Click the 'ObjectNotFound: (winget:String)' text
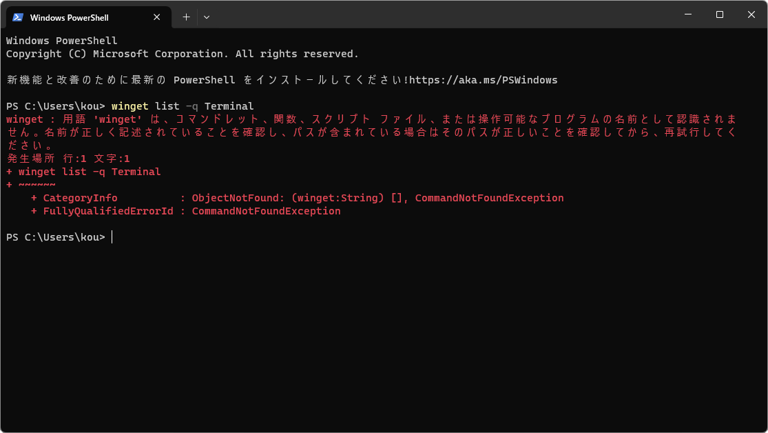768x433 pixels. pyautogui.click(x=288, y=198)
